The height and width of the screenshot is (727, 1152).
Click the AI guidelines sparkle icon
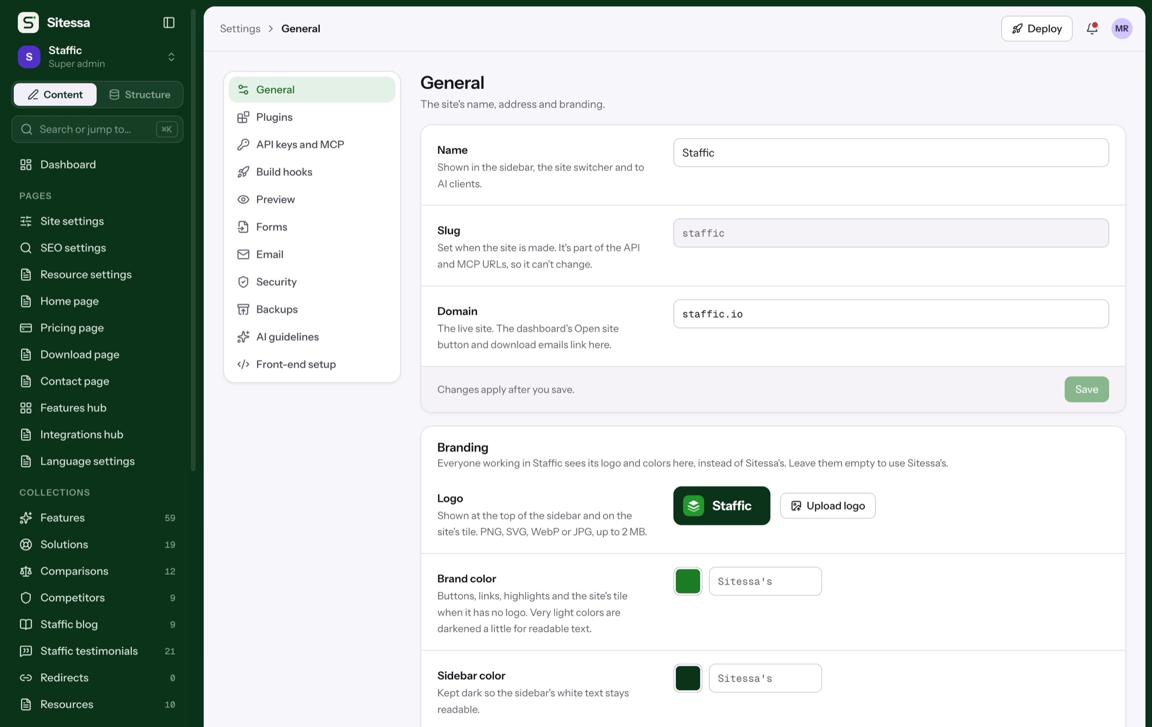coord(243,337)
